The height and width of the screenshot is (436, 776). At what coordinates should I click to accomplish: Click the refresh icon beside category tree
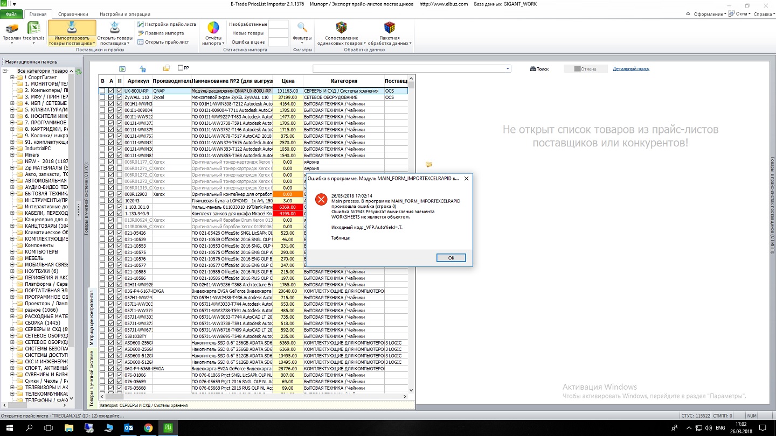(79, 71)
